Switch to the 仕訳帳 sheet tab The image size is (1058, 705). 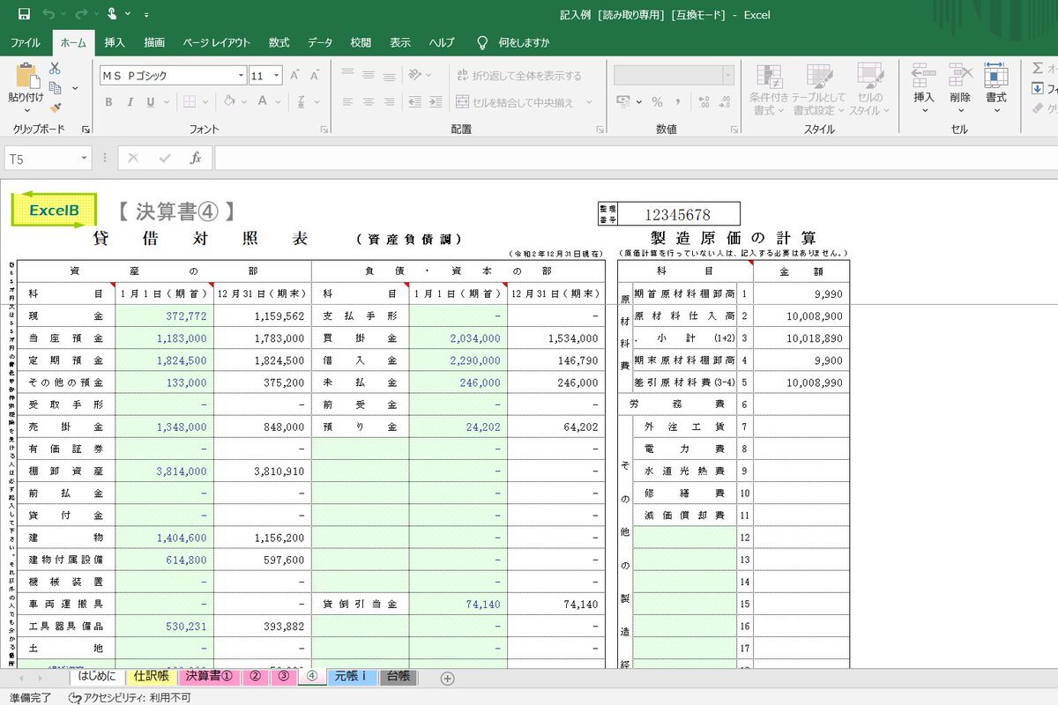tap(151, 677)
